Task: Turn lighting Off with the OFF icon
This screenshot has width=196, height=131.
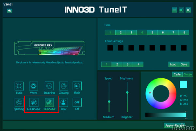Action: coord(77,102)
